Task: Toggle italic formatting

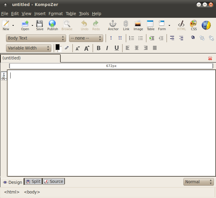Action: pyautogui.click(x=107, y=48)
